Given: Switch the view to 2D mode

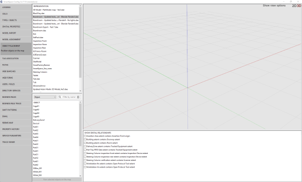Looking at the screenshot, I should tap(294, 6).
